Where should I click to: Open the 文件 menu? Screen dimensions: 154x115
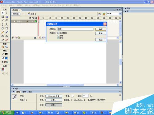pyautogui.click(x=4, y=5)
